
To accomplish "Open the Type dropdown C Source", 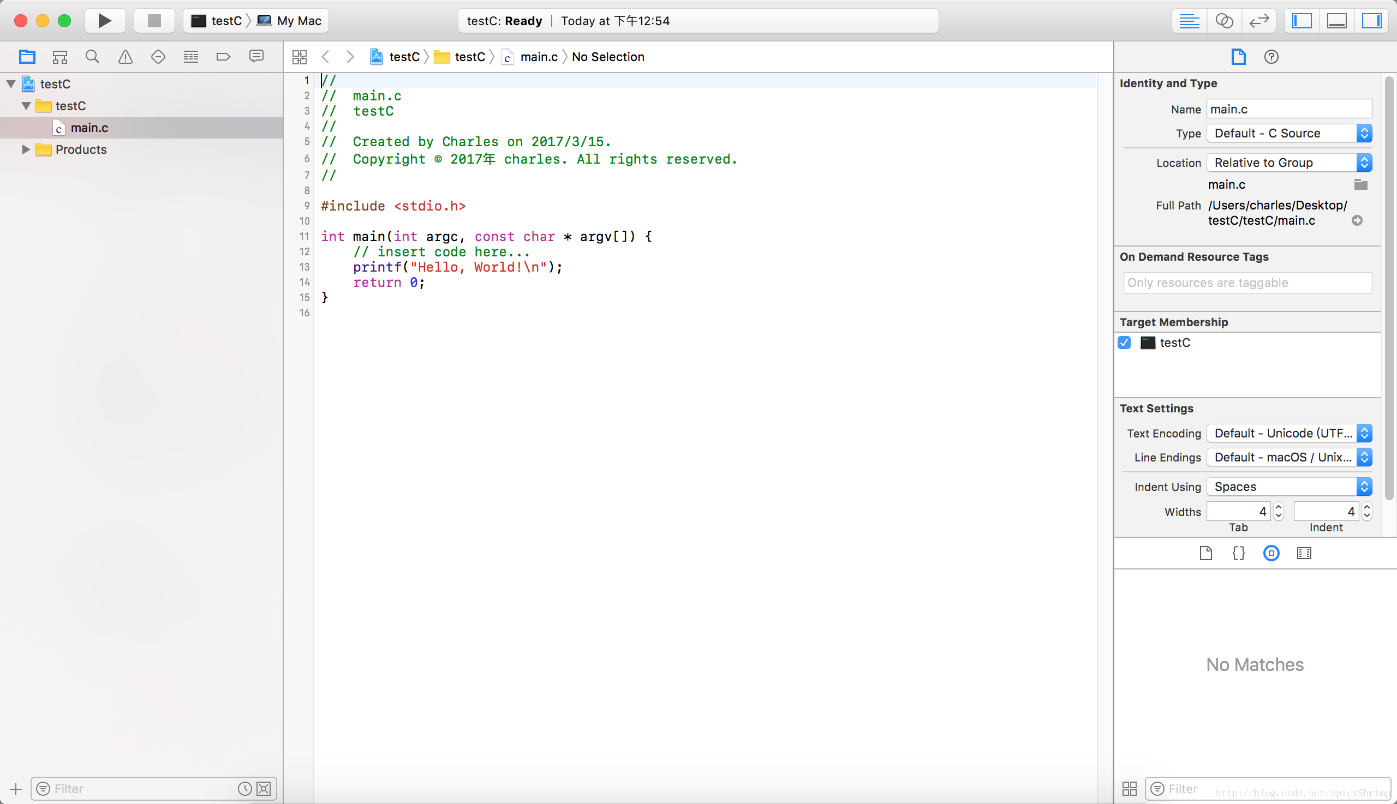I will 1289,133.
